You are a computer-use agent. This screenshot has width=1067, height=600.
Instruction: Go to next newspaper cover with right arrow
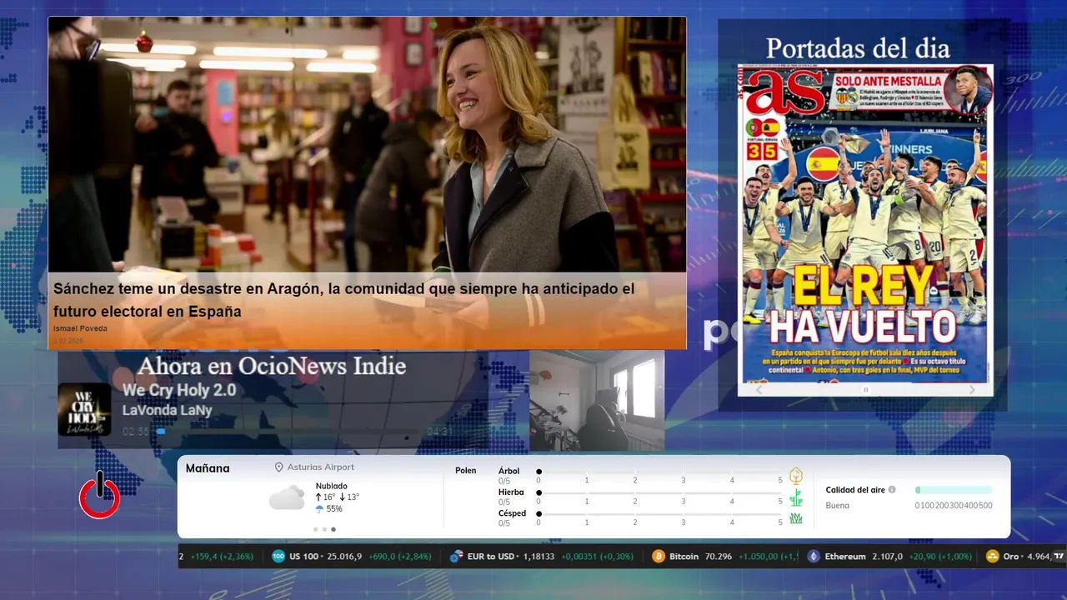click(972, 389)
